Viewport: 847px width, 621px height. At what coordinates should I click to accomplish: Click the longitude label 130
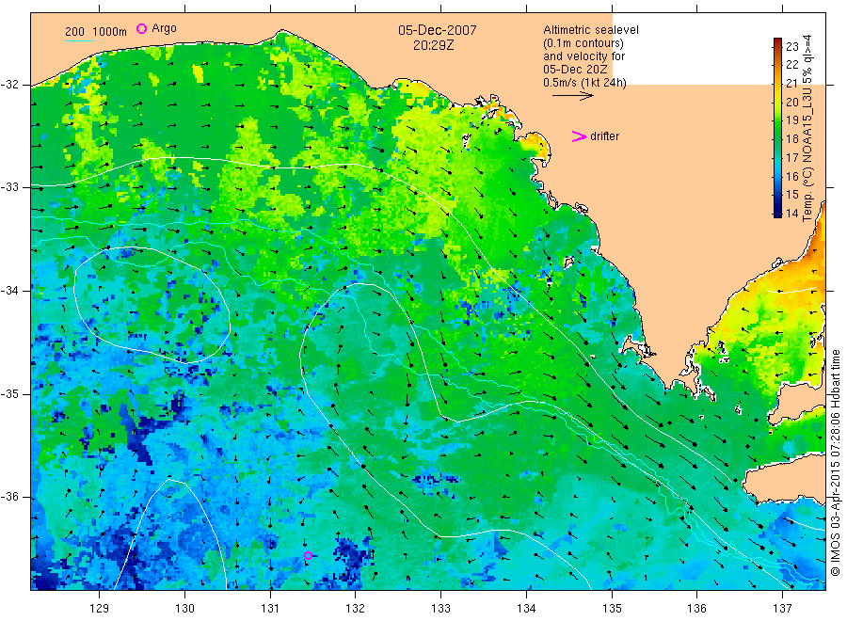184,609
